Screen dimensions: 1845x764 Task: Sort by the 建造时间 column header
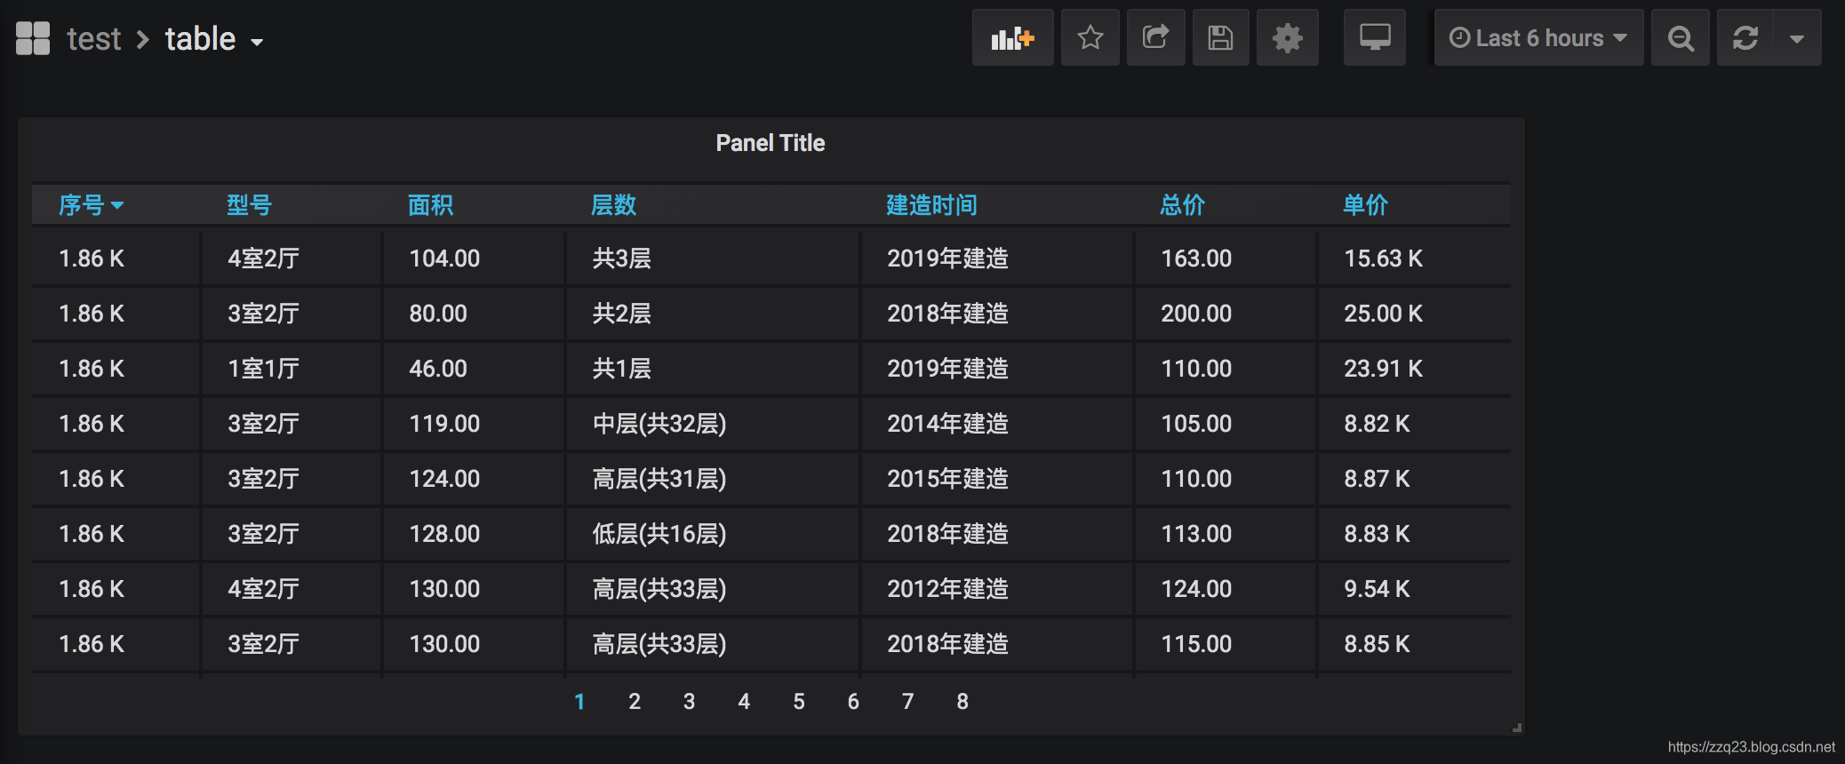931,205
